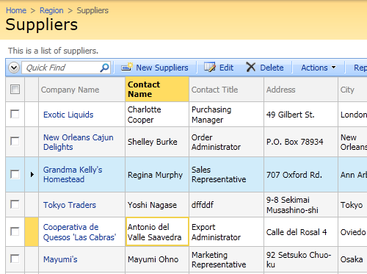The height and width of the screenshot is (274, 367).
Task: Check the Exotic Liquids row checkbox
Action: pyautogui.click(x=15, y=114)
